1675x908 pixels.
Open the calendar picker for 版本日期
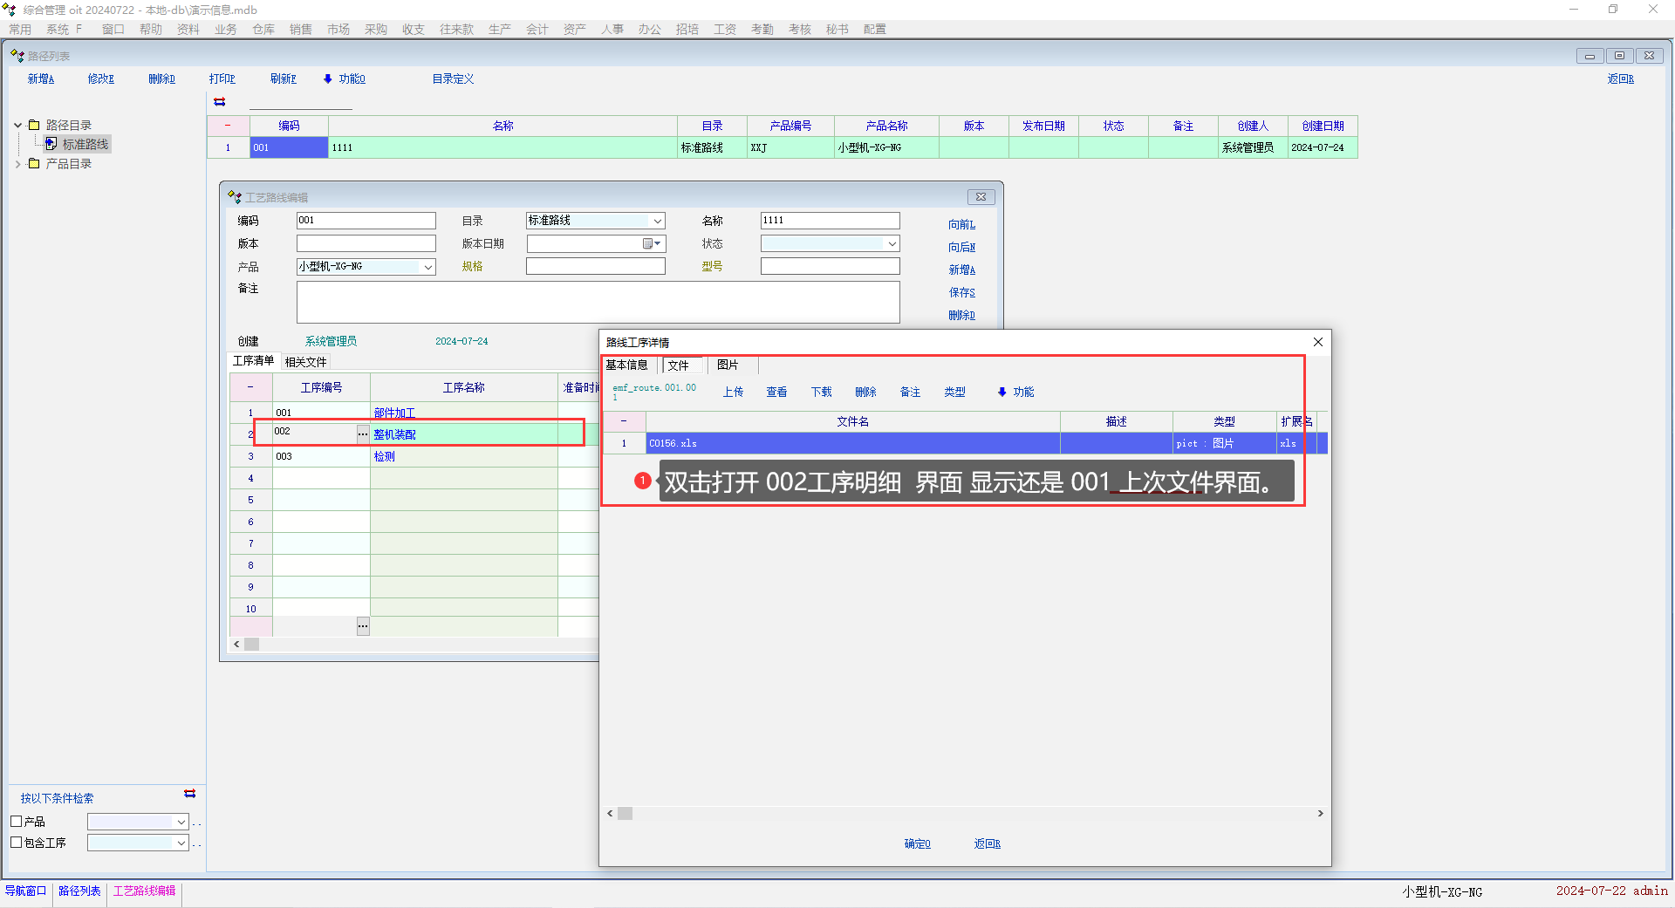[x=651, y=244]
